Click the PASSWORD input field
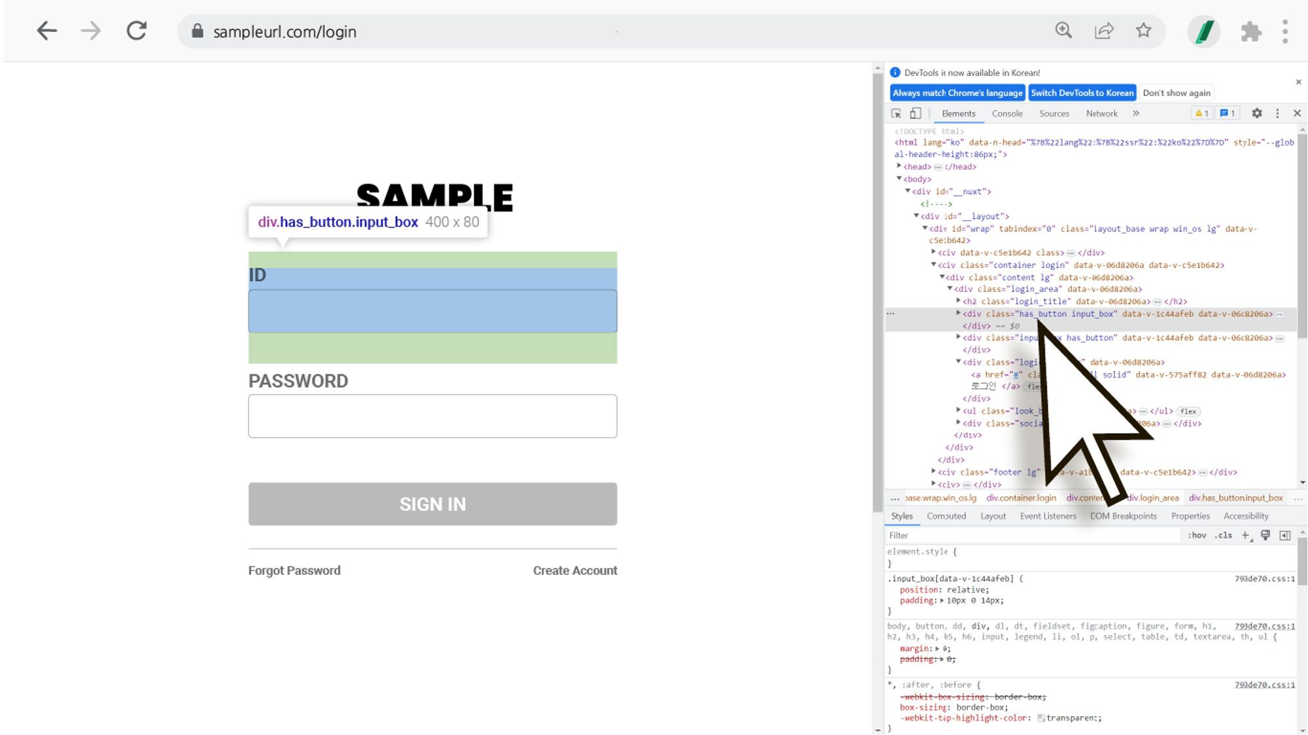Screen dimensions: 1308x735 click(x=432, y=416)
